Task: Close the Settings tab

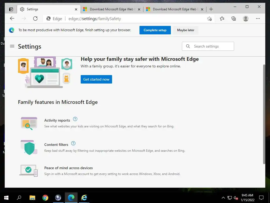Action: (x=76, y=9)
